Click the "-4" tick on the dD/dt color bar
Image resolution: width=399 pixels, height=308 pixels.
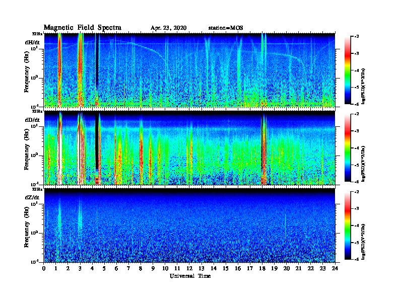pos(356,148)
